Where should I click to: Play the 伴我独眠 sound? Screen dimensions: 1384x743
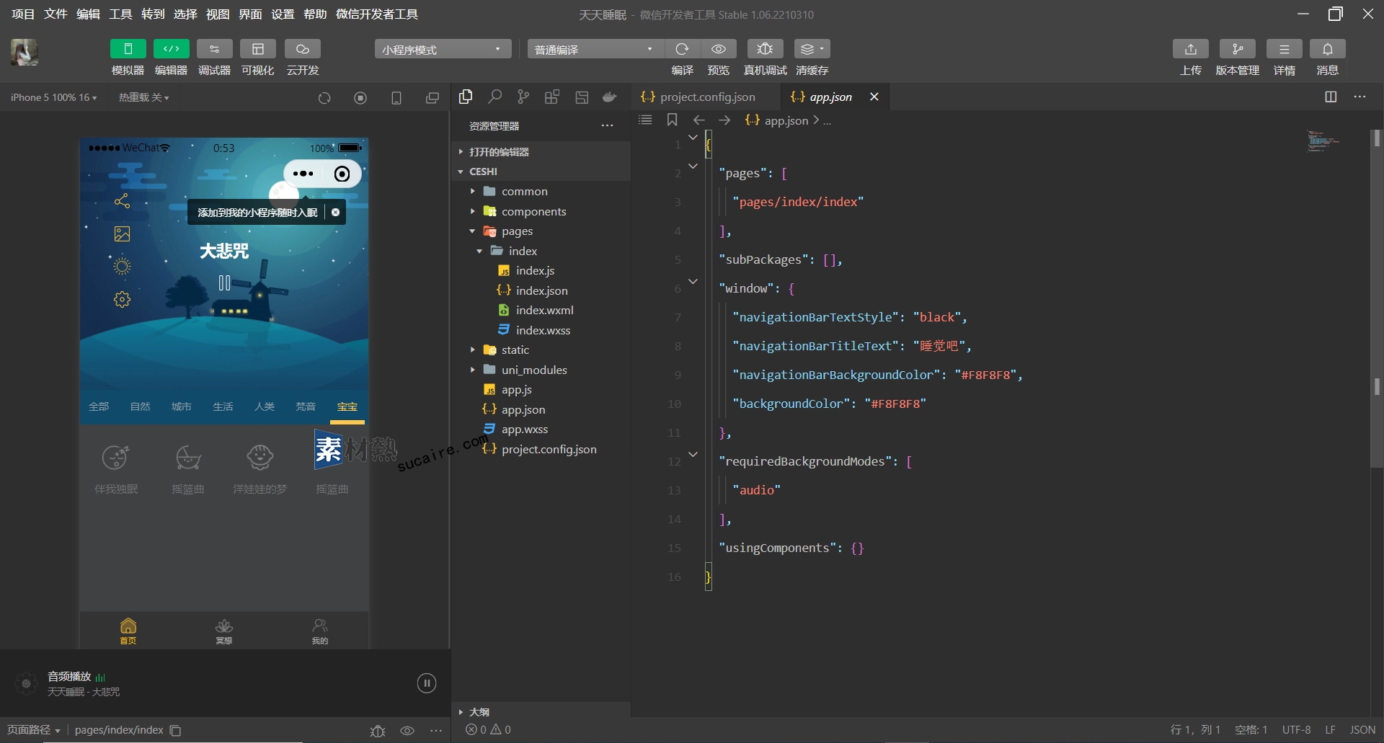[x=116, y=468]
